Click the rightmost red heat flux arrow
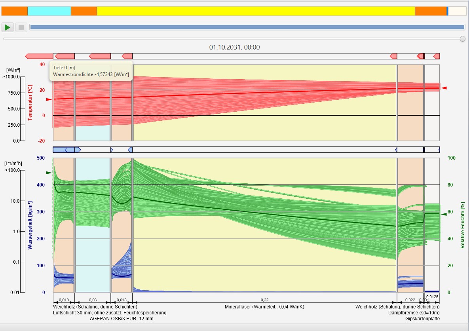The width and height of the screenshot is (469, 331). click(437, 56)
